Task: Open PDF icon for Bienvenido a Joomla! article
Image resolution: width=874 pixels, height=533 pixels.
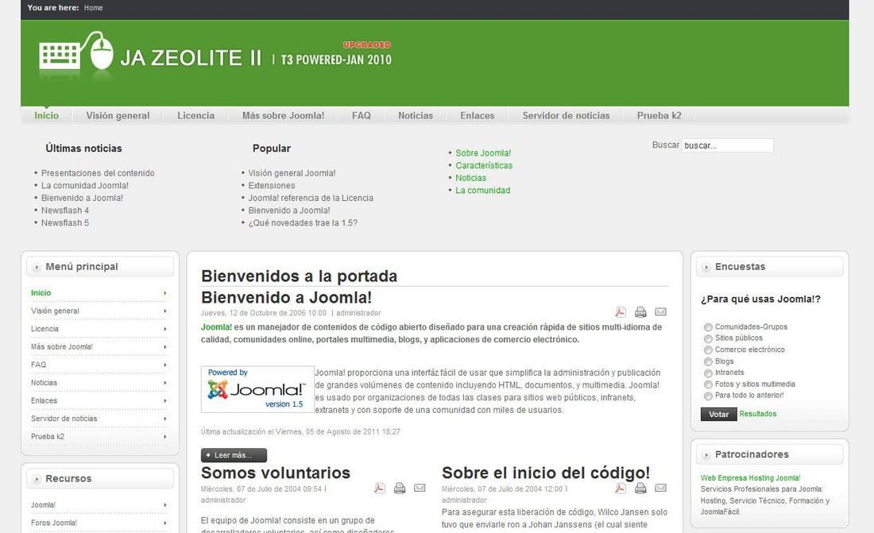Action: [621, 312]
